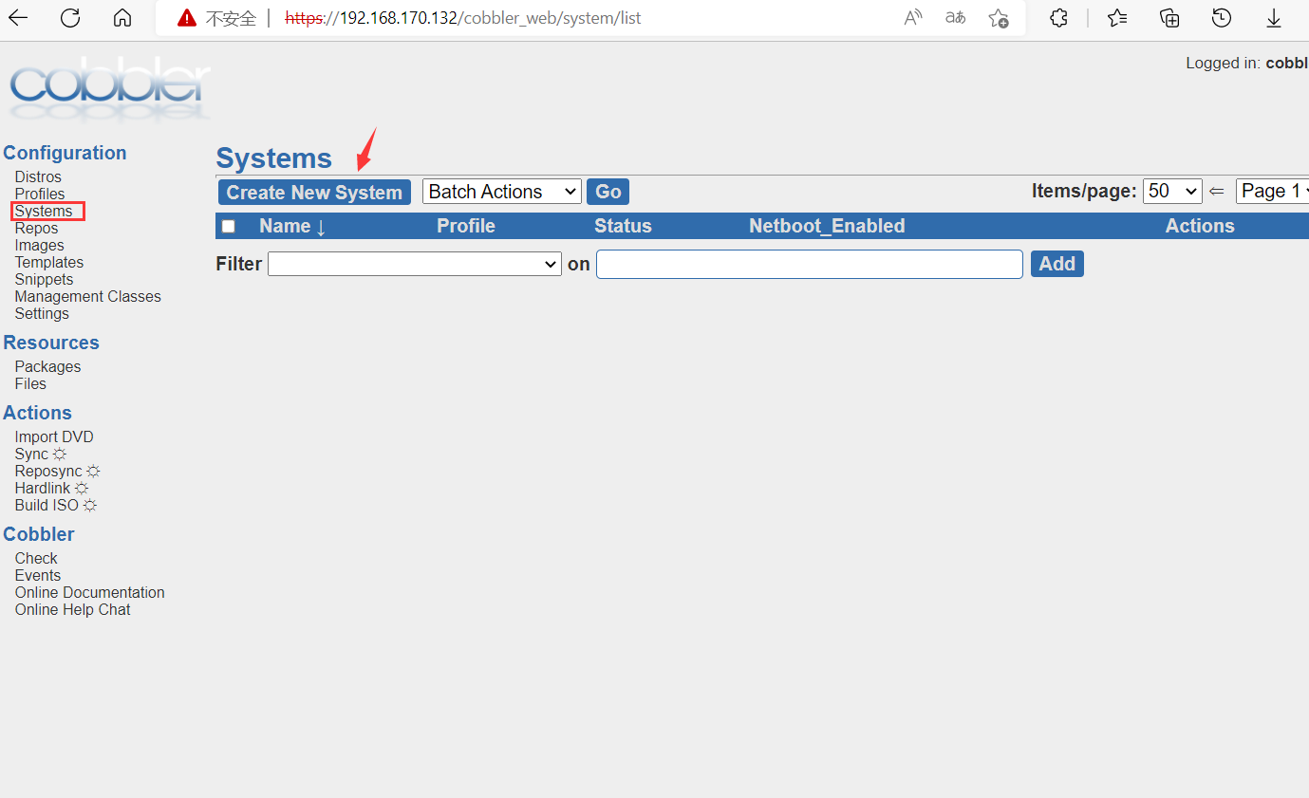Open Systems in the Configuration menu
This screenshot has height=798, width=1309.
[x=44, y=212]
